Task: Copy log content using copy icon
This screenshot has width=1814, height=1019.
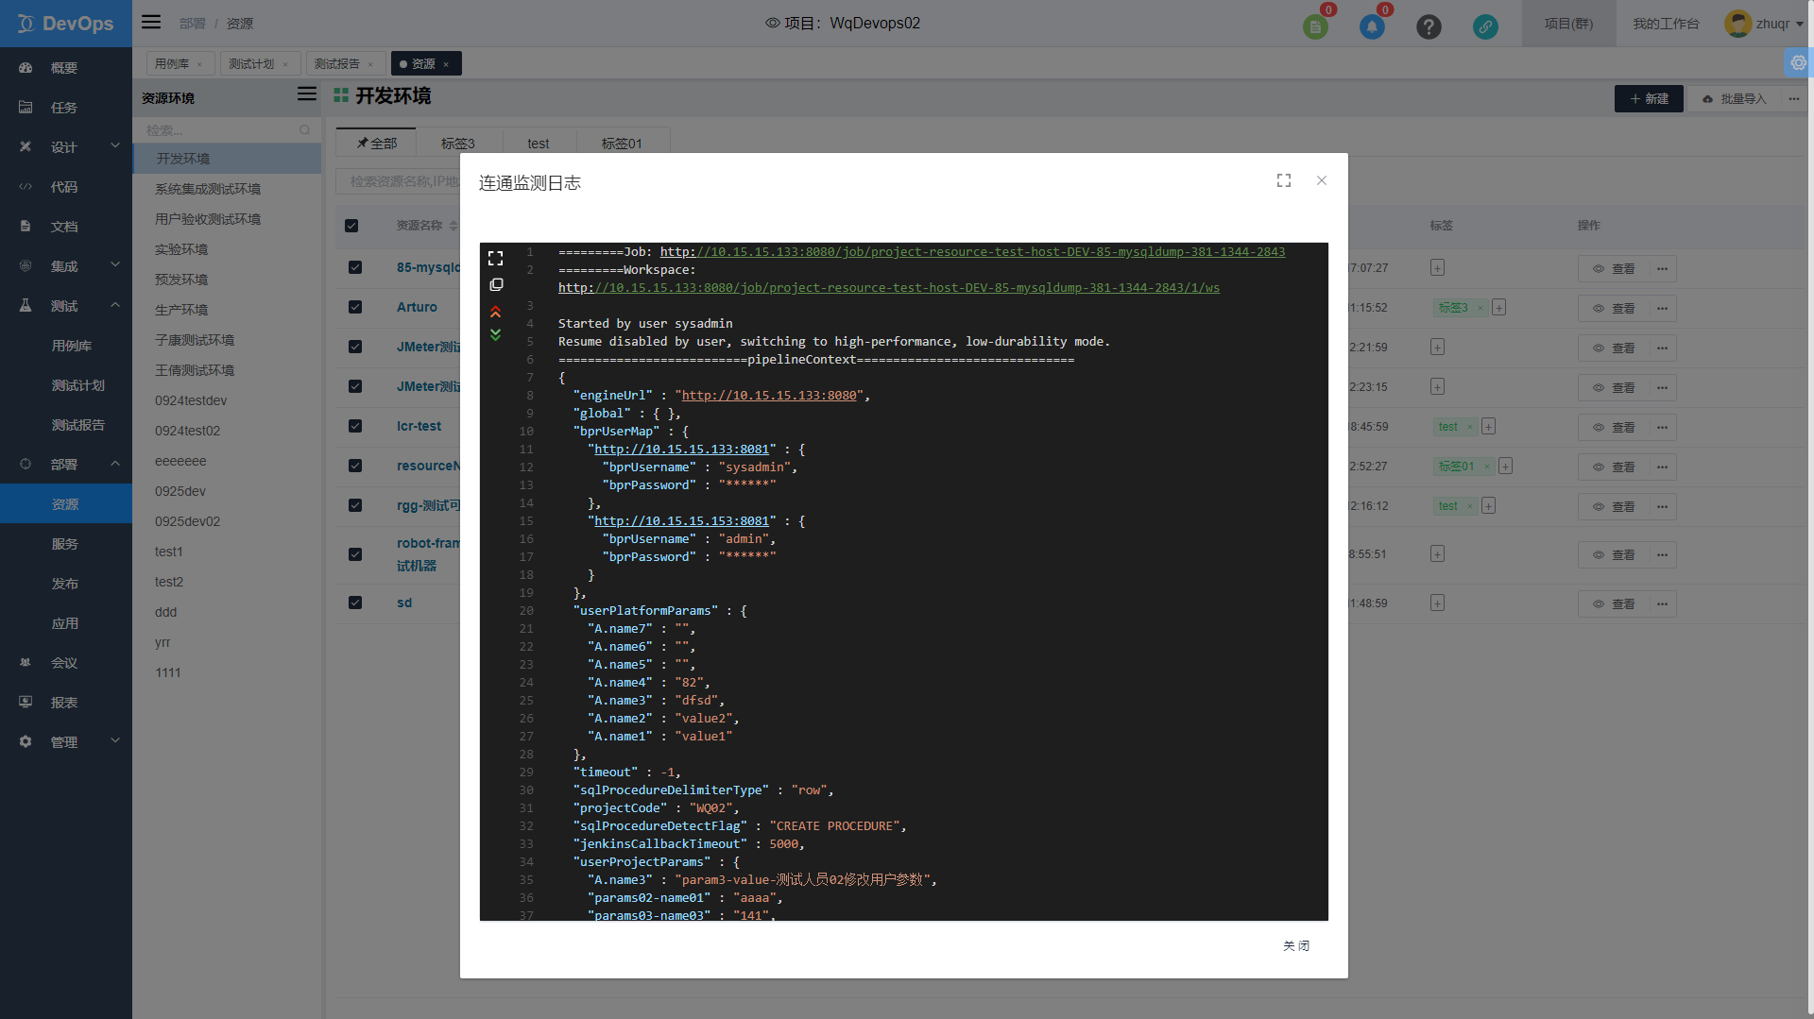Action: [496, 284]
